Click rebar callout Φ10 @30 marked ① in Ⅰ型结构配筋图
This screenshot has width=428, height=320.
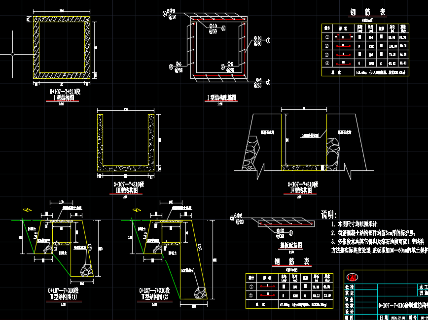[261, 41]
